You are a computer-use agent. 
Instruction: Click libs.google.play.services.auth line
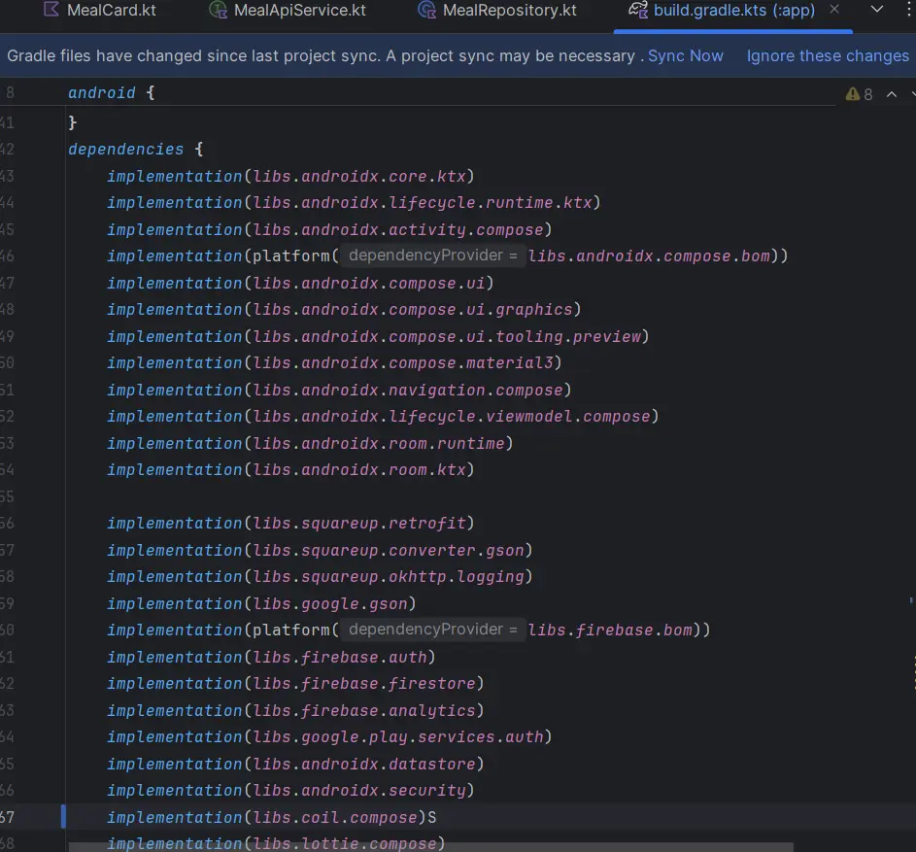(329, 737)
